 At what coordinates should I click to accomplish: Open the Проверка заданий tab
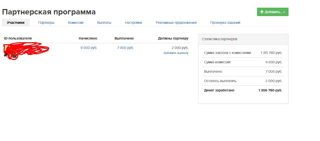point(225,23)
